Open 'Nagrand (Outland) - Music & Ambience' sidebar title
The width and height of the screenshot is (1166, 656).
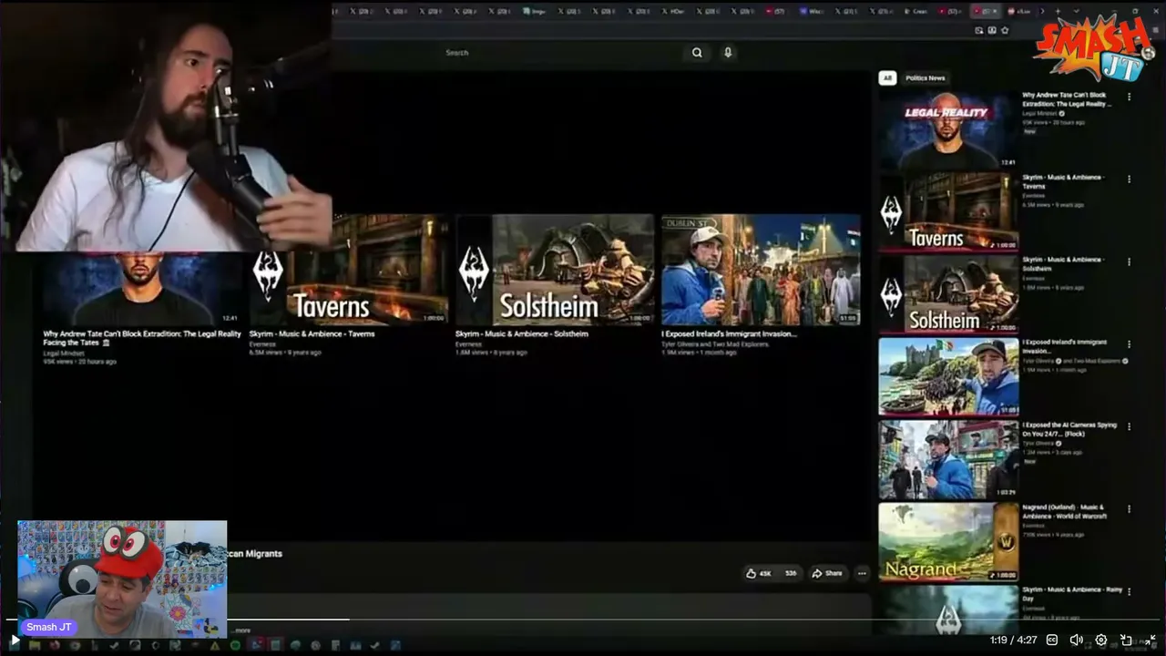click(1065, 512)
